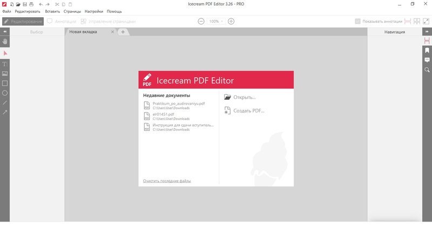Viewport: 432px width, 229px height.
Task: Open the search panel magnifier icon
Action: click(427, 70)
